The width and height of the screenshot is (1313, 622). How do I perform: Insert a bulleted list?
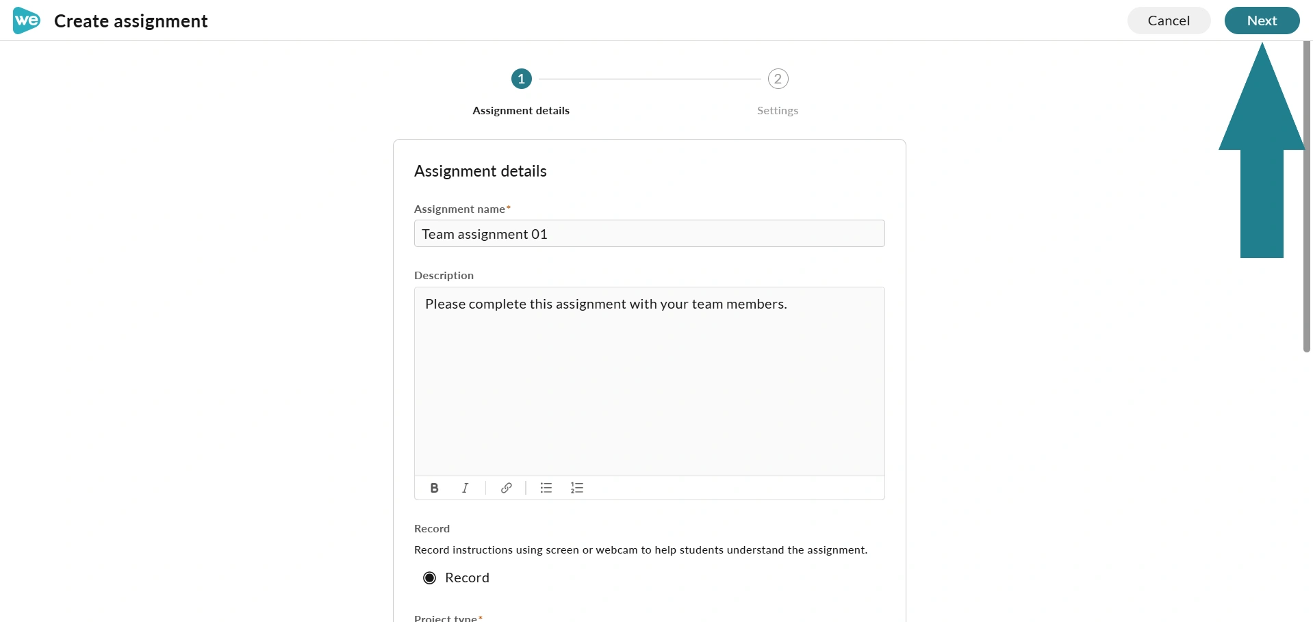546,488
